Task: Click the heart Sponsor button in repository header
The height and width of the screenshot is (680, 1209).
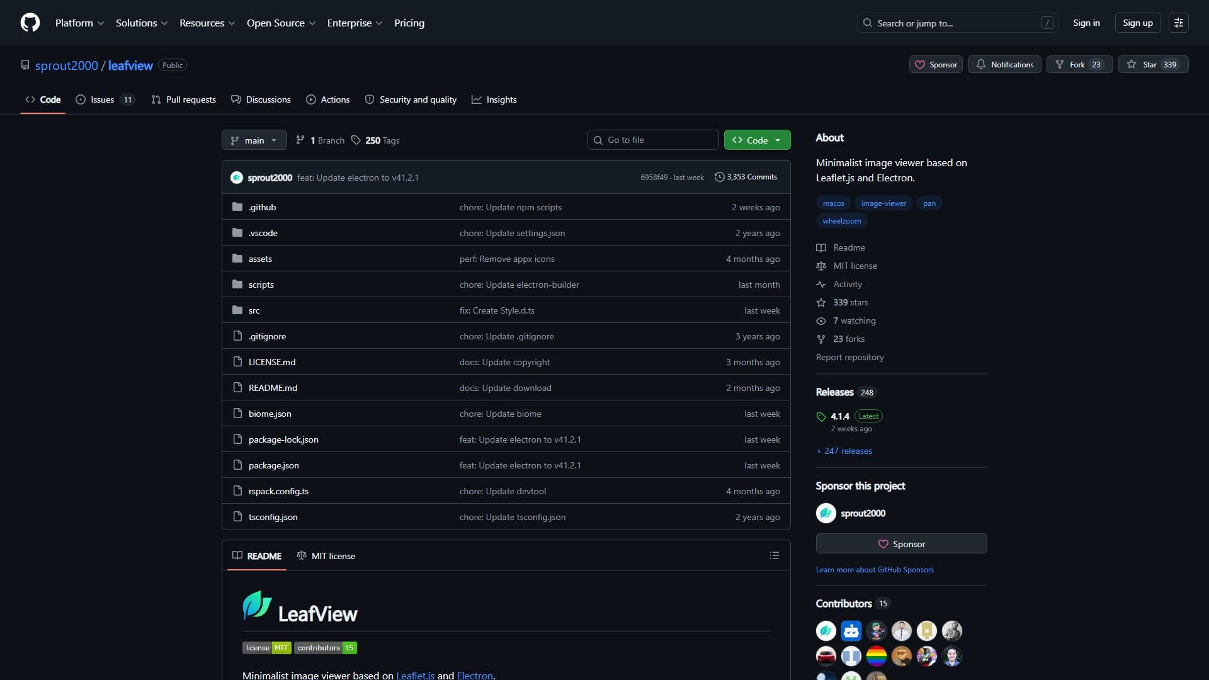Action: [x=936, y=64]
